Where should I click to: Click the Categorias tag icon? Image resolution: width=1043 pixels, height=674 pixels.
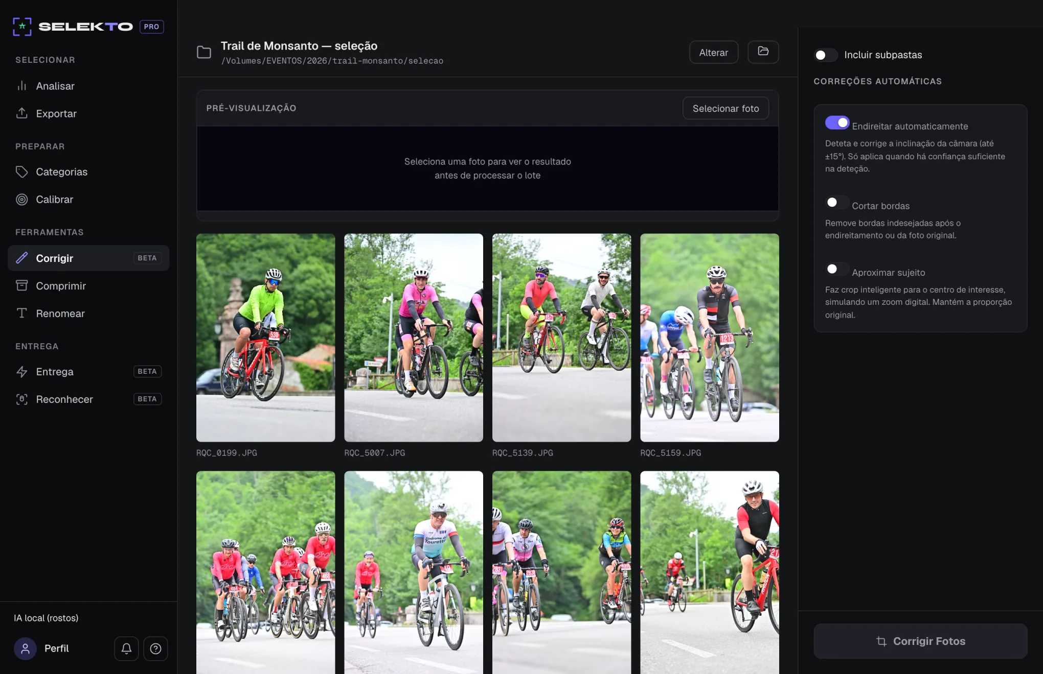tap(21, 172)
